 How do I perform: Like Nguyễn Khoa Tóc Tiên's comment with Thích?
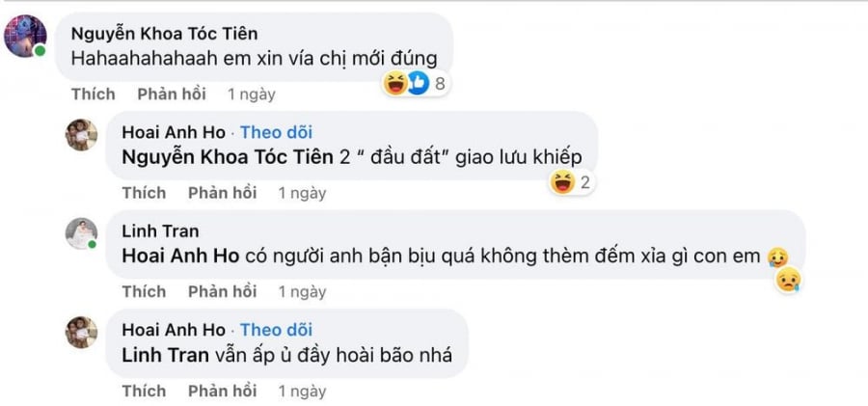click(94, 94)
